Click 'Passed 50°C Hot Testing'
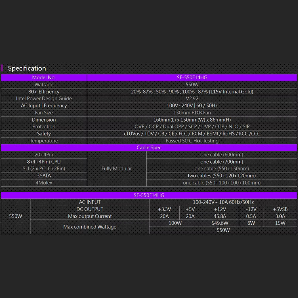This screenshot has width=298, height=298. [x=192, y=141]
